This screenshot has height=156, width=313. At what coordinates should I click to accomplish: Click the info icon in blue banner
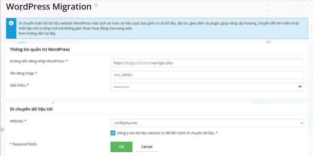(x=11, y=23)
